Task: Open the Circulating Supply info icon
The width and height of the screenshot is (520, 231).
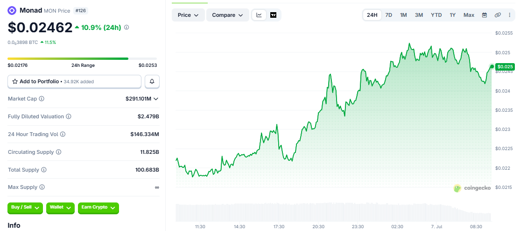Action: [59, 152]
